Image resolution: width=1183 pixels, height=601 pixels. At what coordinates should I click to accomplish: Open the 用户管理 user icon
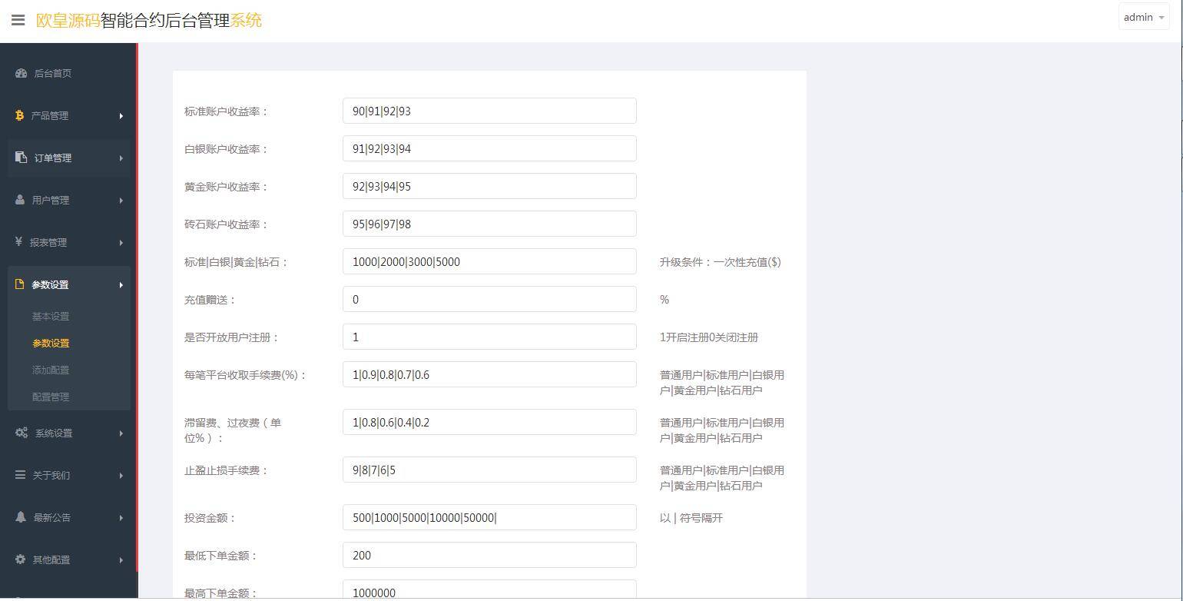coord(18,200)
